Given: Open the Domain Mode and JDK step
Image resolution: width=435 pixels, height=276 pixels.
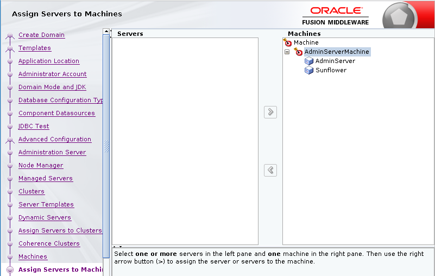Looking at the screenshot, I should click(x=52, y=87).
